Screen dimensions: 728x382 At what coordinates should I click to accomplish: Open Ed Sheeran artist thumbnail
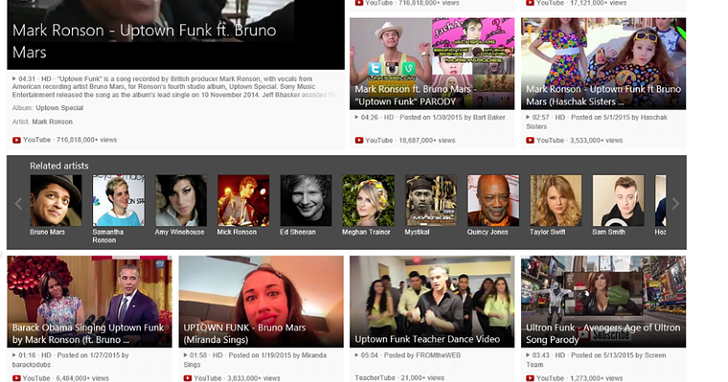tap(306, 200)
